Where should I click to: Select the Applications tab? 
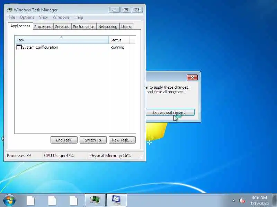20,26
